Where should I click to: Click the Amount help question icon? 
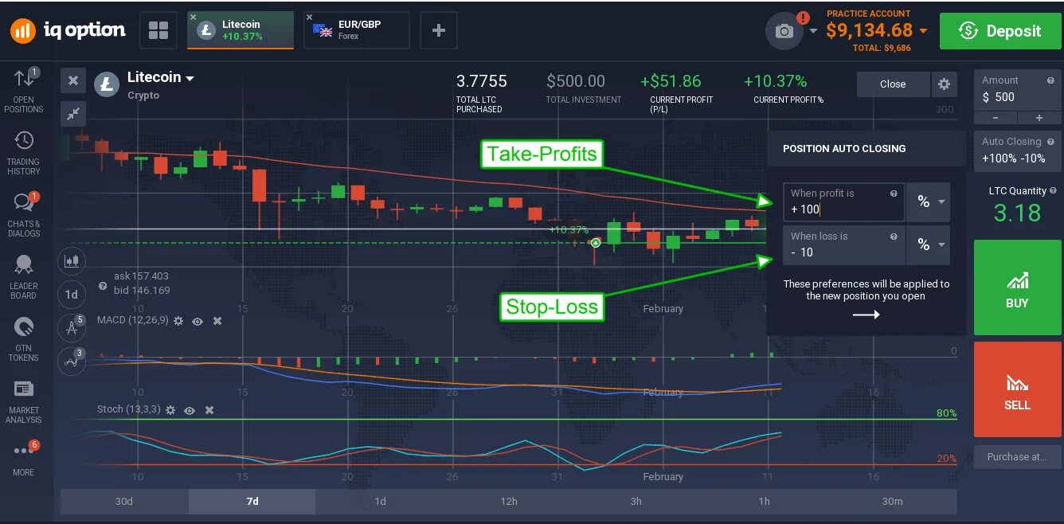(1051, 80)
